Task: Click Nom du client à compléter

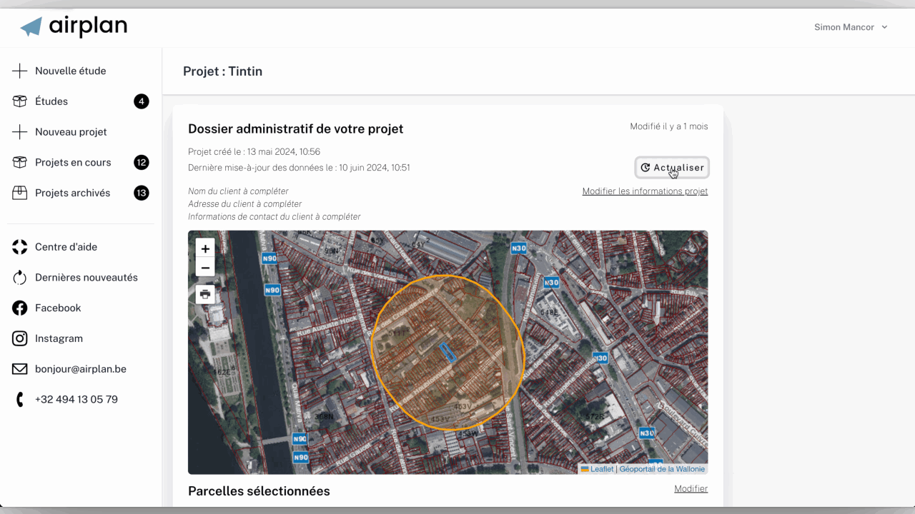Action: tap(238, 191)
